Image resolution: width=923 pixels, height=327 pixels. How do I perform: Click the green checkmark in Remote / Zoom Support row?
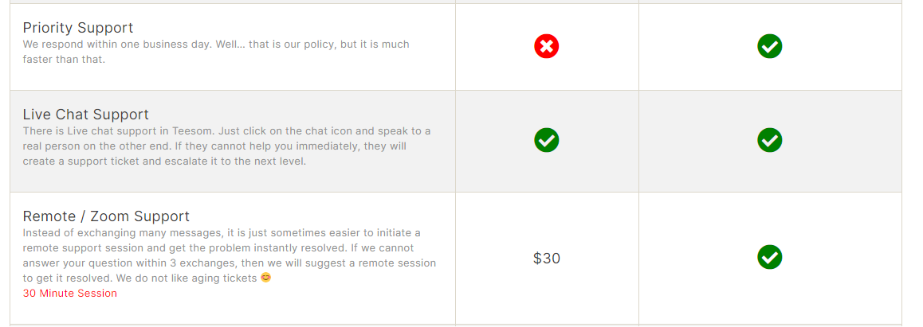770,257
